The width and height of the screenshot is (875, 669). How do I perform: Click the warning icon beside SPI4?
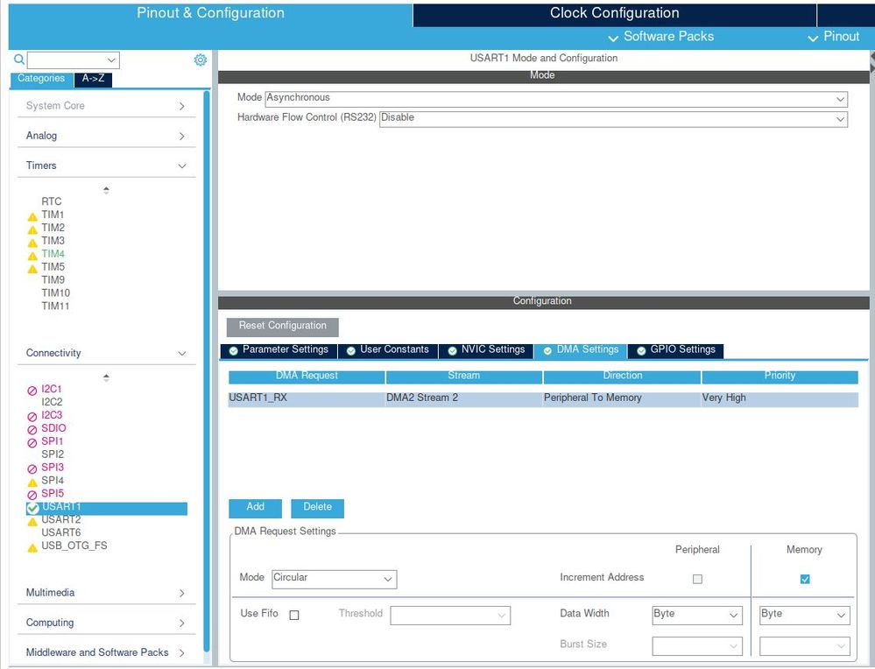(x=32, y=482)
